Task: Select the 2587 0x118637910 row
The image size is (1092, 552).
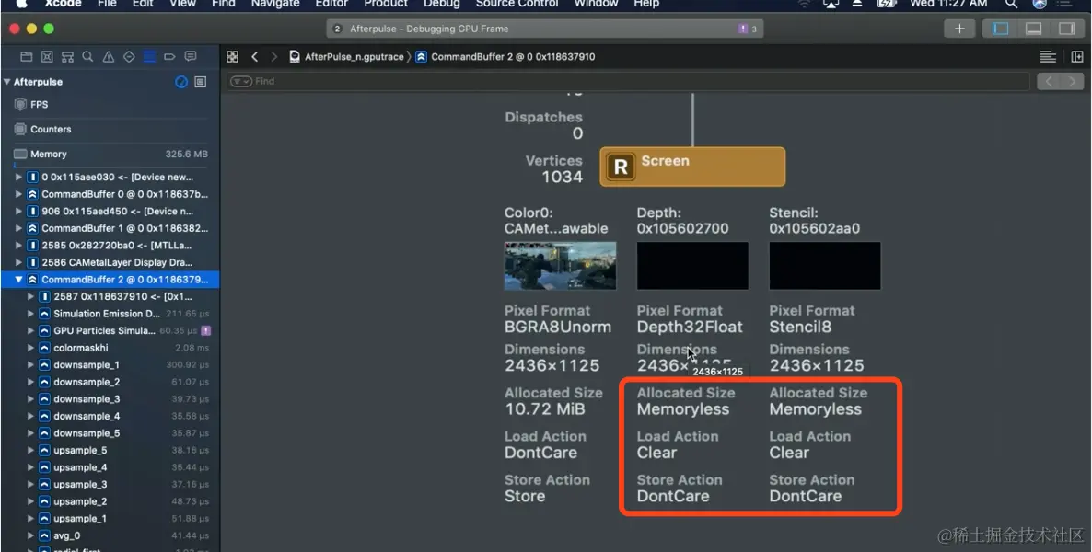Action: (110, 296)
